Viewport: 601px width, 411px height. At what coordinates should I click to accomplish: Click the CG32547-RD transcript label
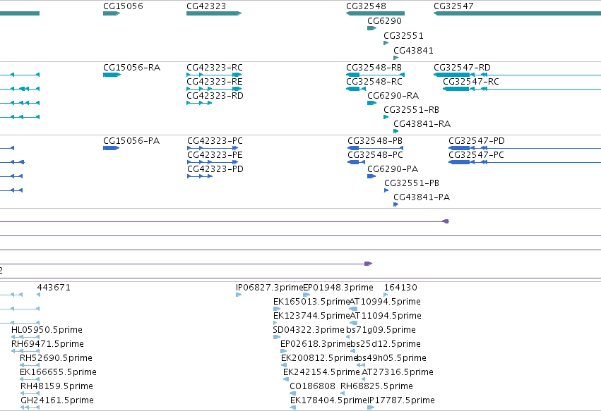[463, 68]
